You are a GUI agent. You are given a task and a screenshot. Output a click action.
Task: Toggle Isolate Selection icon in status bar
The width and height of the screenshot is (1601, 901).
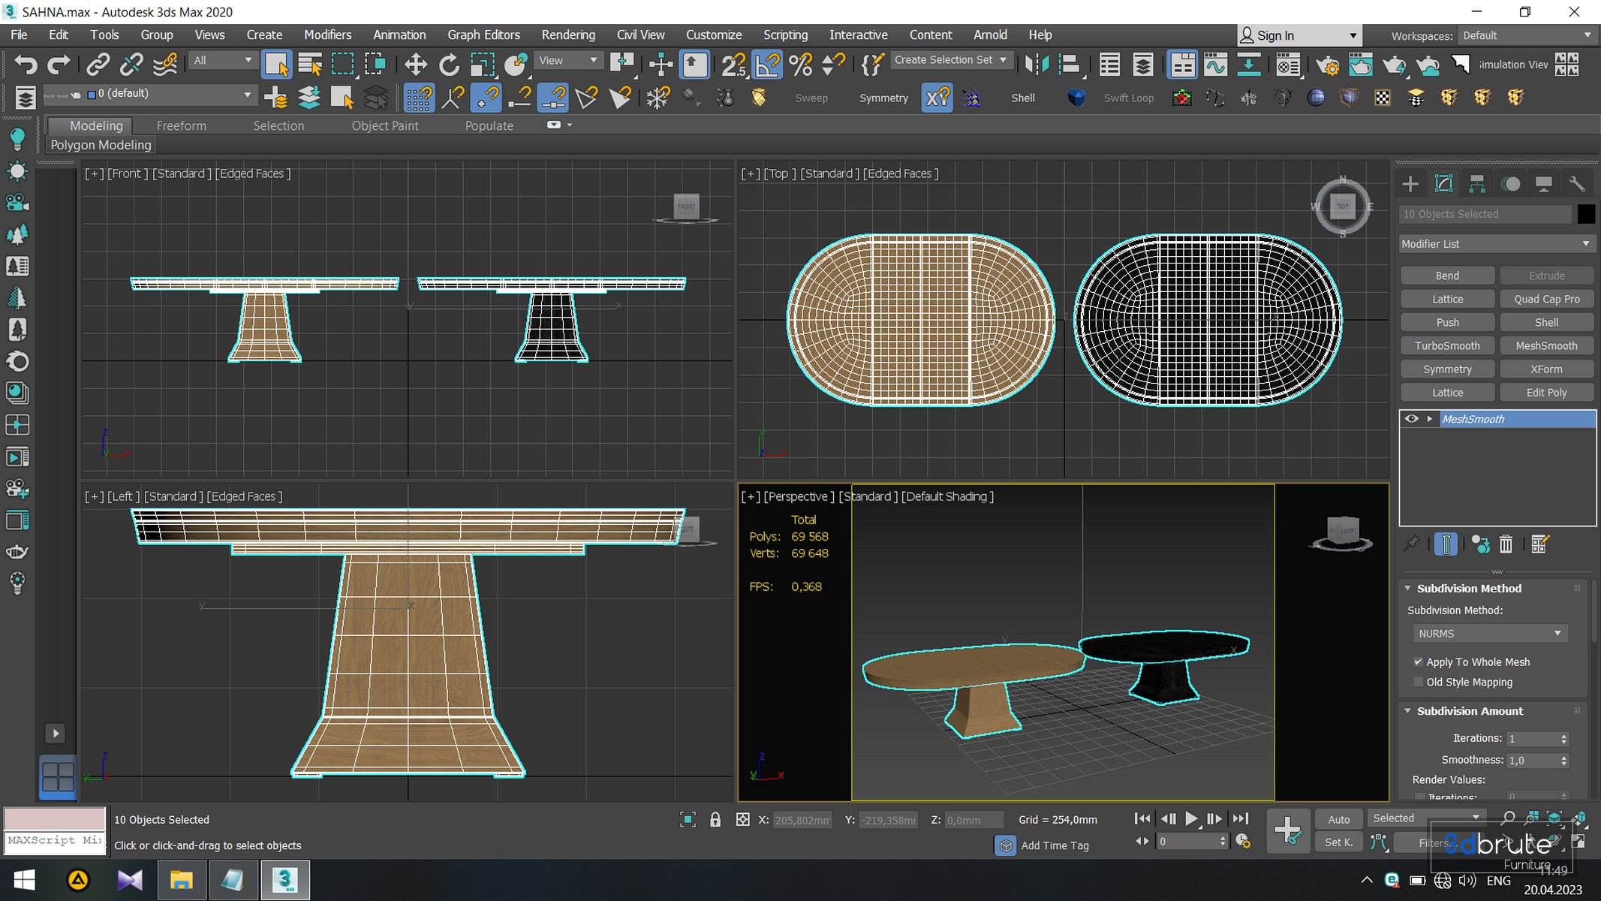click(688, 820)
